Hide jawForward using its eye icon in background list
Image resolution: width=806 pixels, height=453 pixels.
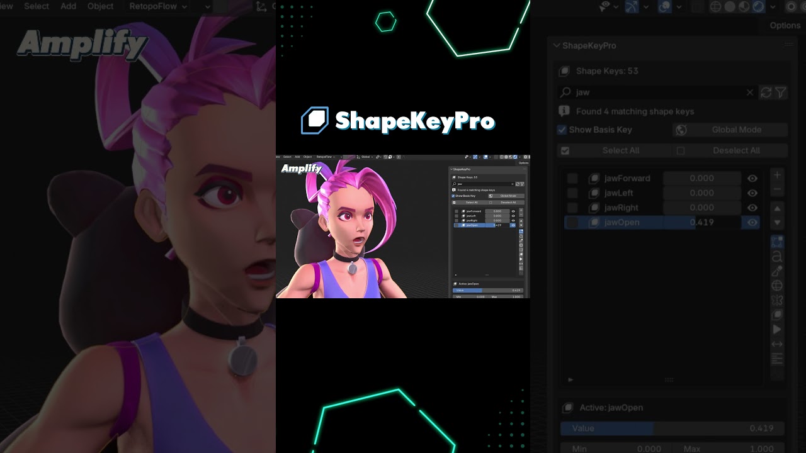pyautogui.click(x=752, y=179)
